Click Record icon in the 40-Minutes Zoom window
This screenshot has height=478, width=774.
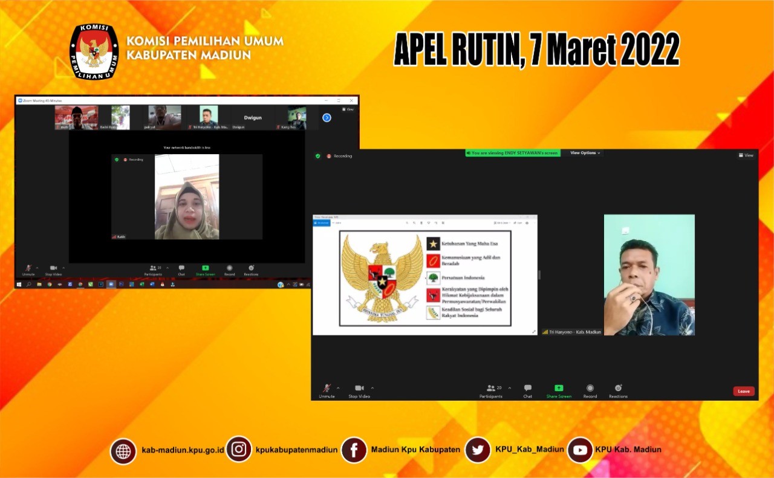coord(229,269)
